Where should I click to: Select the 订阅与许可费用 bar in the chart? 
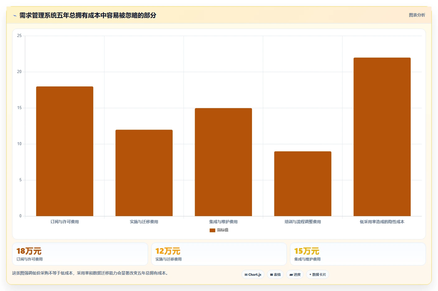click(x=65, y=151)
